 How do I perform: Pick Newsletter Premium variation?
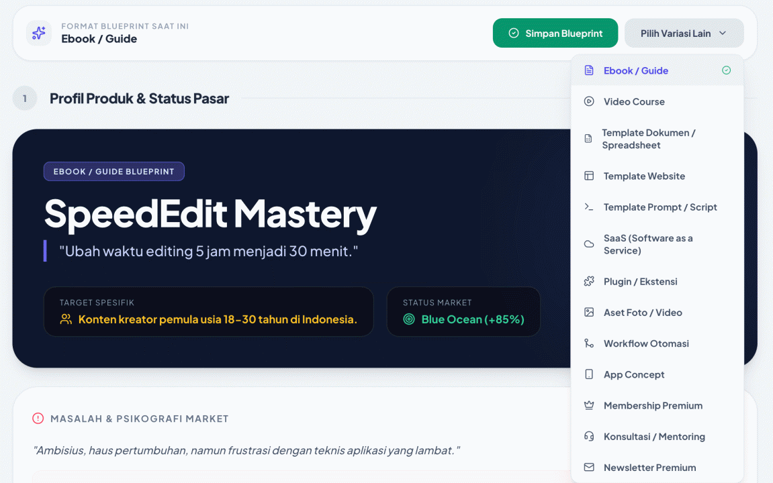(657, 468)
